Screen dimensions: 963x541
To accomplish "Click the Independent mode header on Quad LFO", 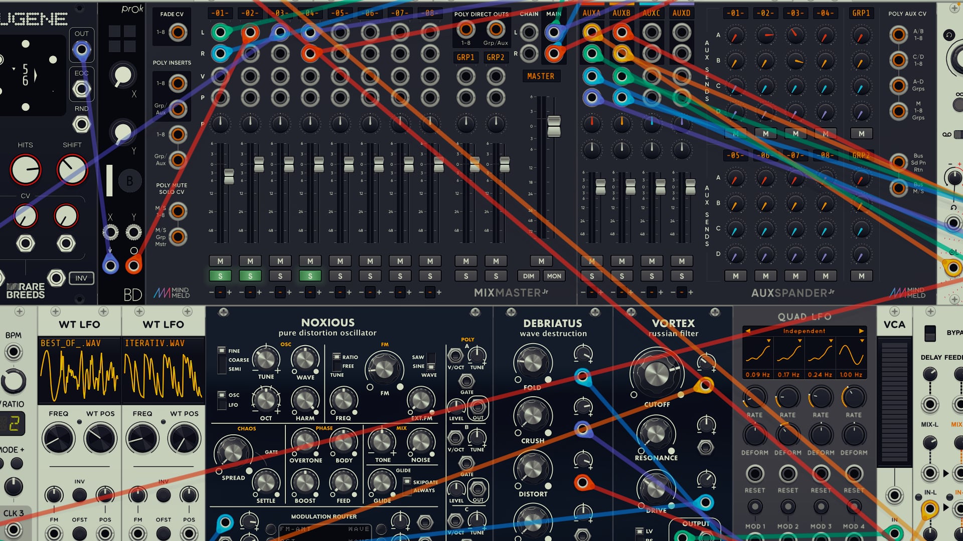I will (x=804, y=331).
